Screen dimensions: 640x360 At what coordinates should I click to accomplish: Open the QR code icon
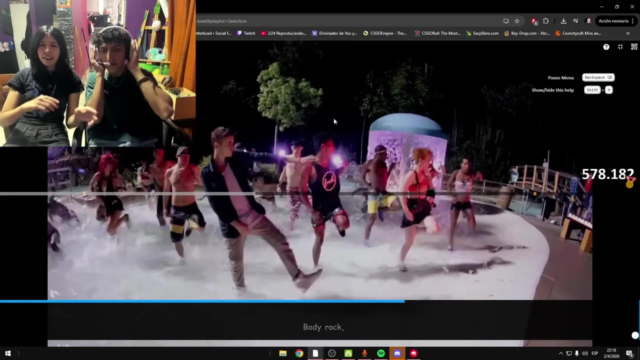[x=634, y=47]
